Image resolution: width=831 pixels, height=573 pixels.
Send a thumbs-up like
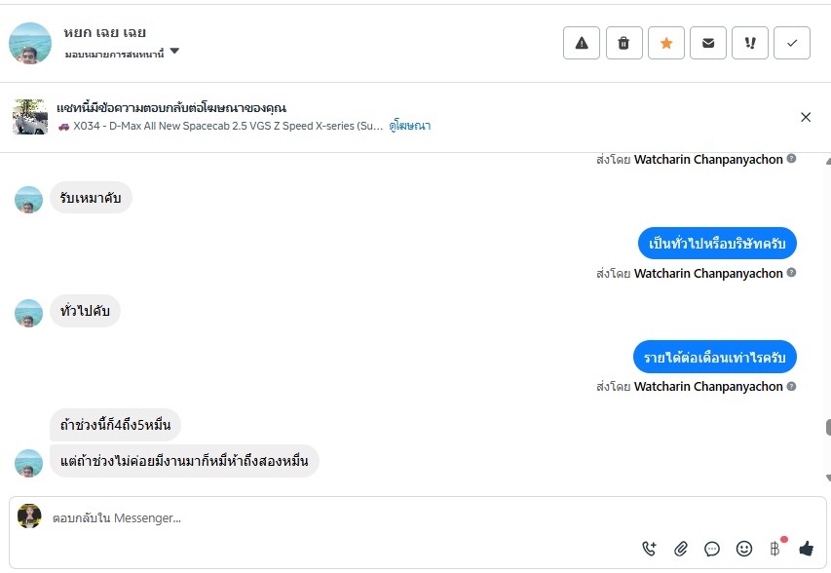(x=806, y=549)
